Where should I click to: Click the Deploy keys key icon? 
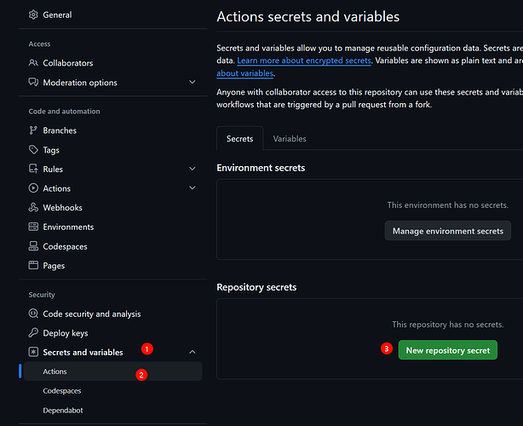33,332
